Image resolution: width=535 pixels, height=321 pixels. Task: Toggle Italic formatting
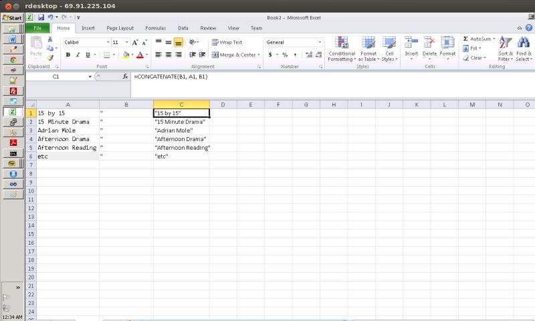(78, 55)
